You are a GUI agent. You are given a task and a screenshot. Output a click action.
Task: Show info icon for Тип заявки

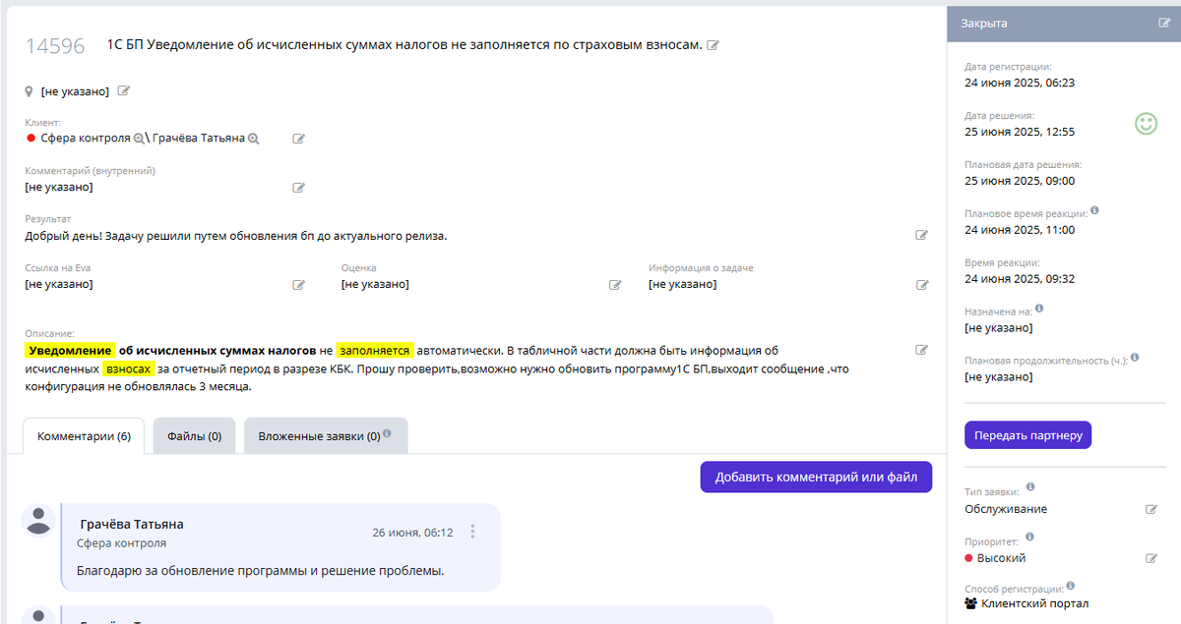(x=1030, y=487)
